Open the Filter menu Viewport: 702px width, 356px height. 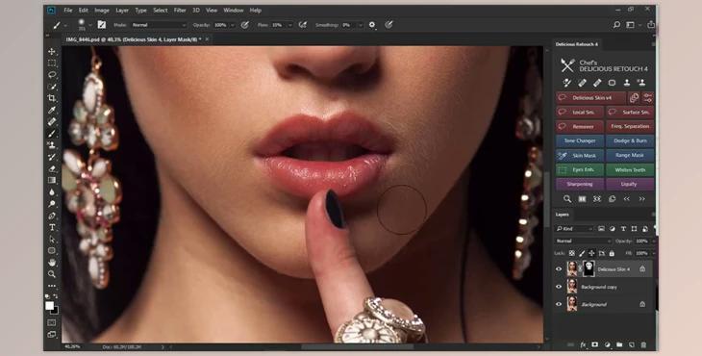180,10
